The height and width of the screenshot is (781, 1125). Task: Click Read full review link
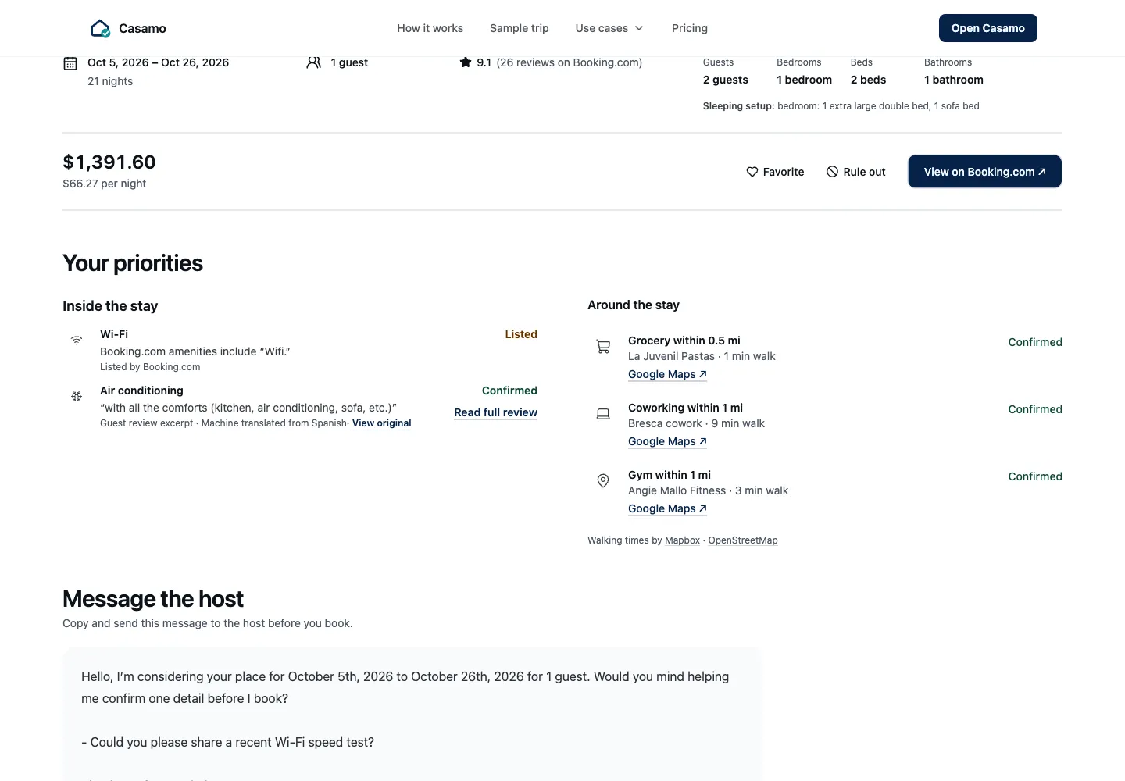click(x=496, y=412)
